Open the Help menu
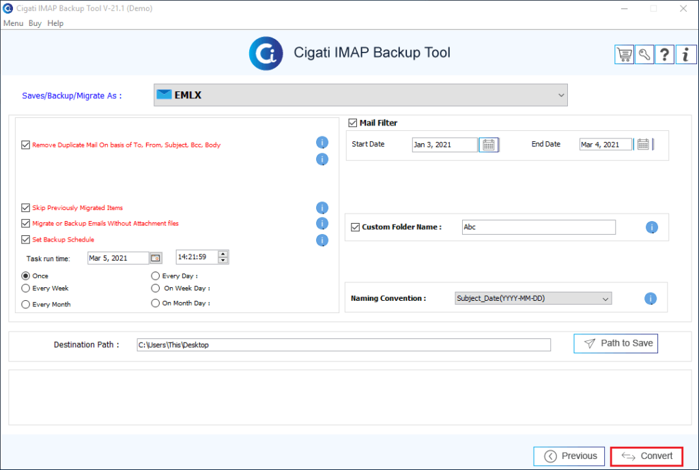 pyautogui.click(x=55, y=23)
